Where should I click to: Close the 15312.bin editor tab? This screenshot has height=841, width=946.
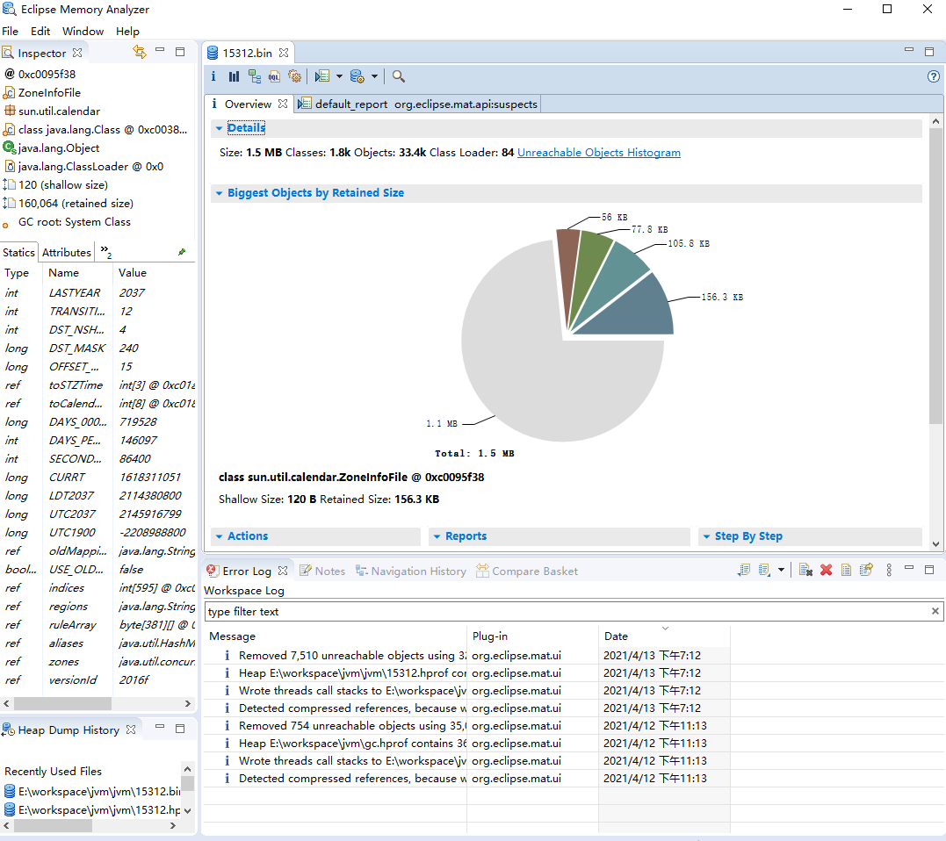(x=284, y=53)
